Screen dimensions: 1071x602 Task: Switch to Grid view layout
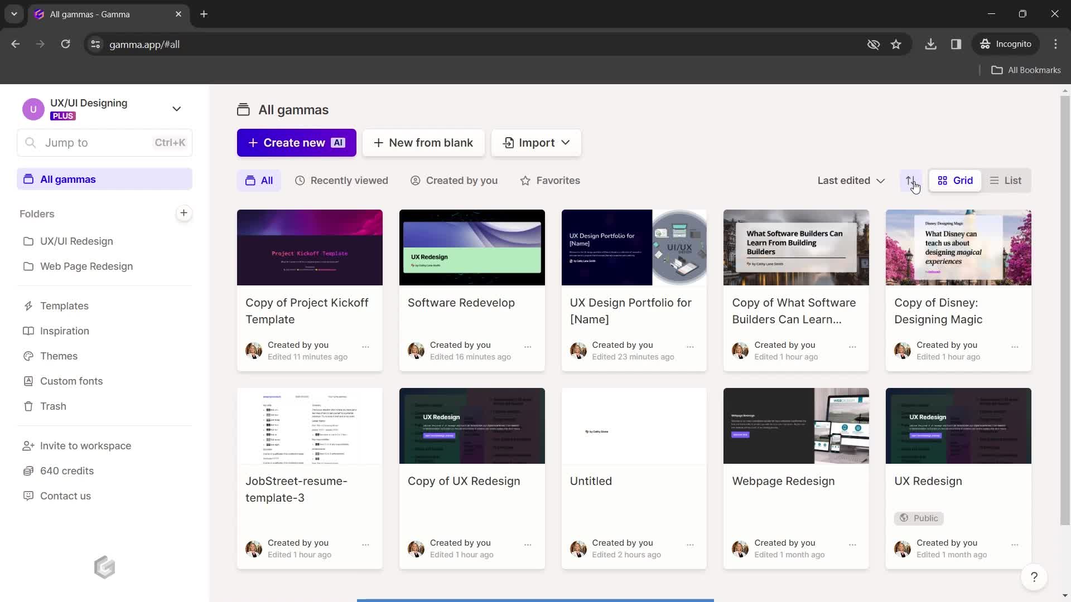tap(955, 180)
